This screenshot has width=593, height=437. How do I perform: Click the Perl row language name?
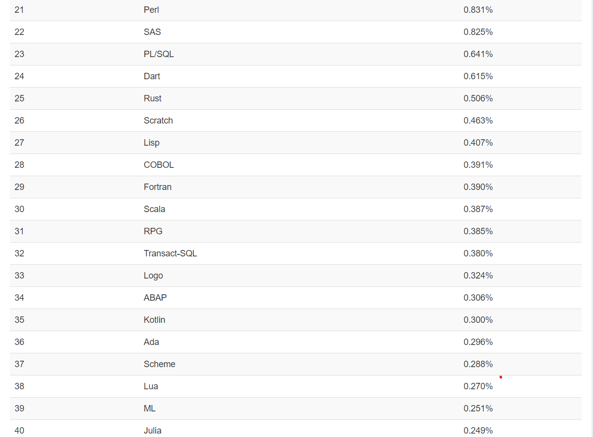(x=151, y=10)
